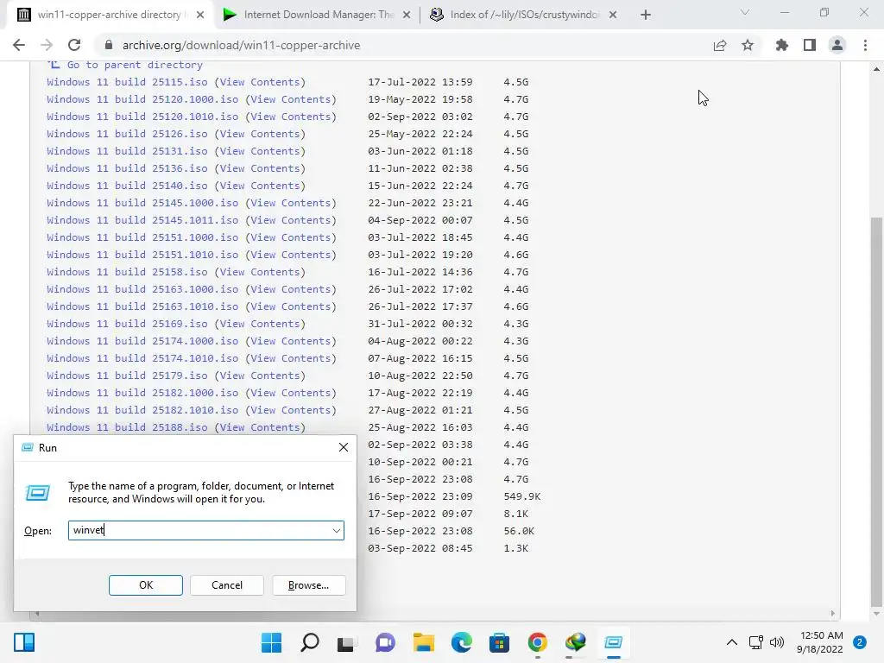Click Browse... in the Run dialog
Image resolution: width=884 pixels, height=663 pixels.
coord(308,585)
